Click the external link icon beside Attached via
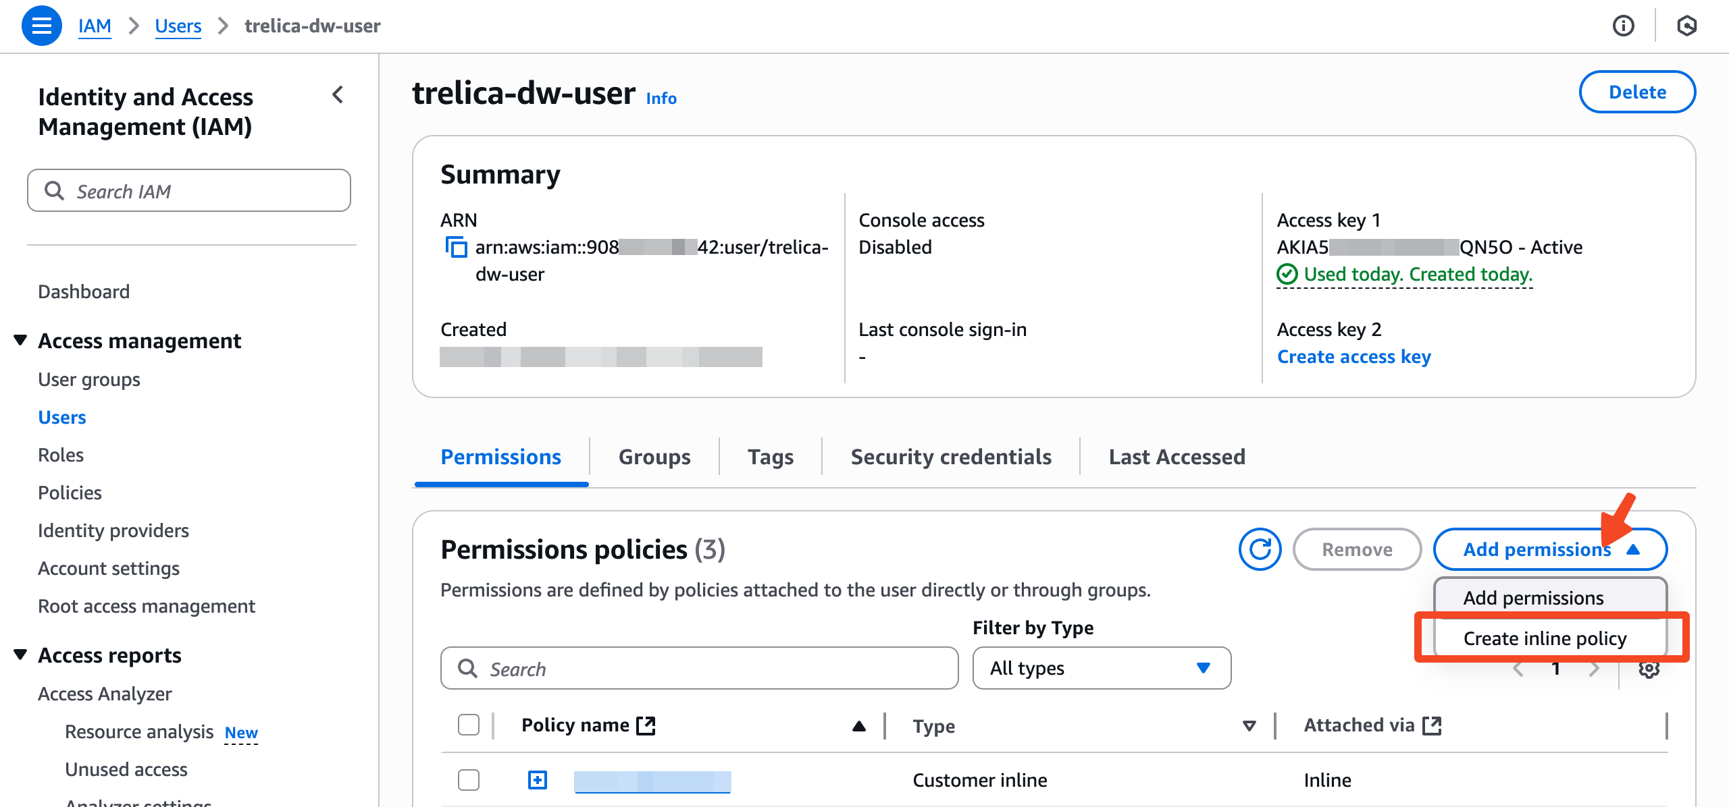 (1432, 725)
